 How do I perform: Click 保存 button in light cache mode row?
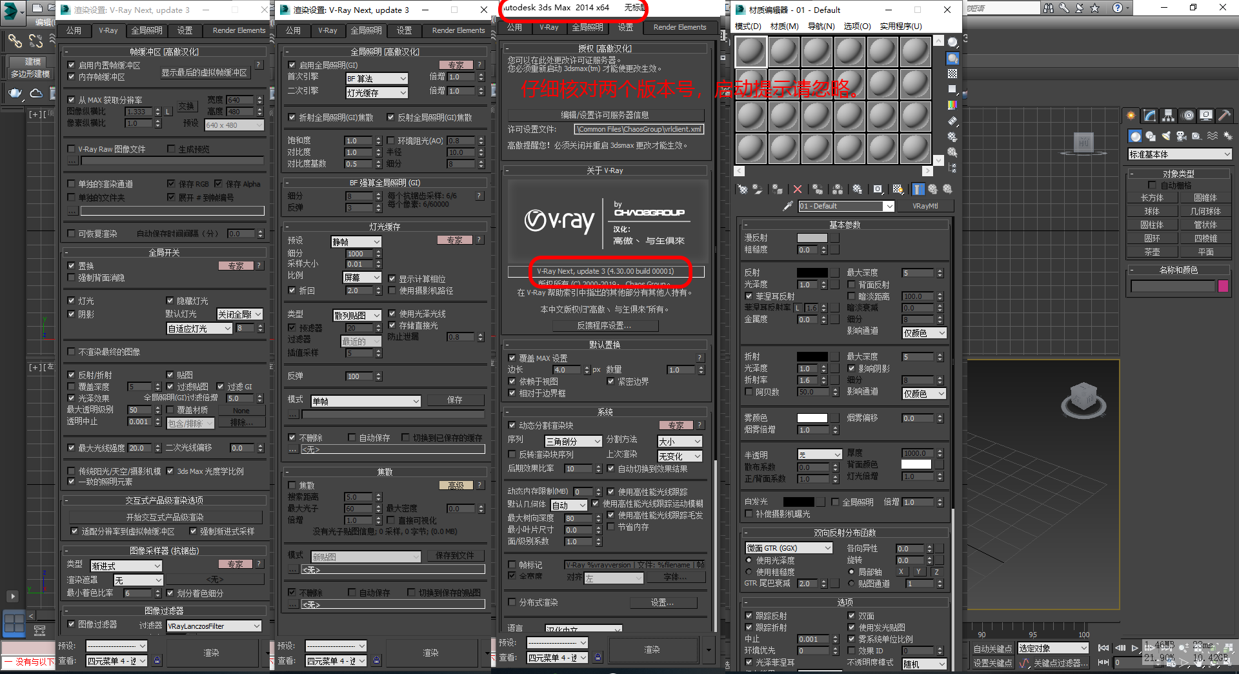[454, 400]
